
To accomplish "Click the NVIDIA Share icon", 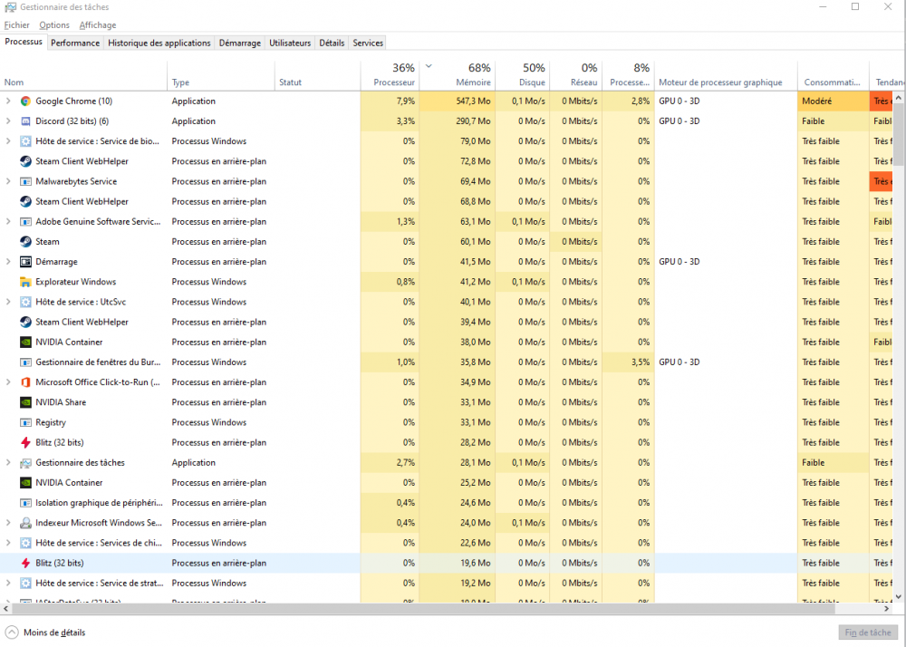I will click(x=25, y=402).
